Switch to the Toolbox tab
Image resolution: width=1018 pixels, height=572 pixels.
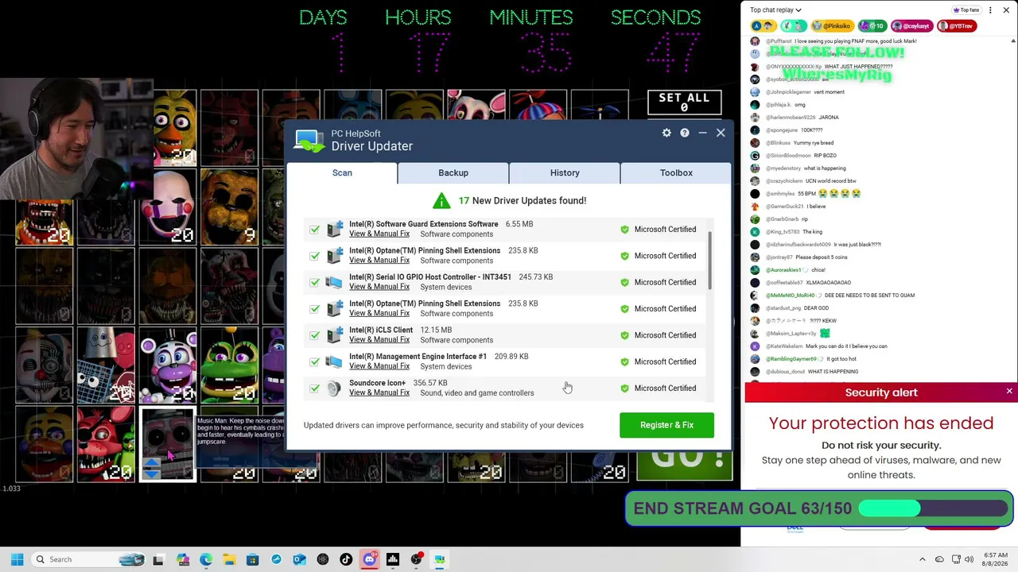(676, 173)
